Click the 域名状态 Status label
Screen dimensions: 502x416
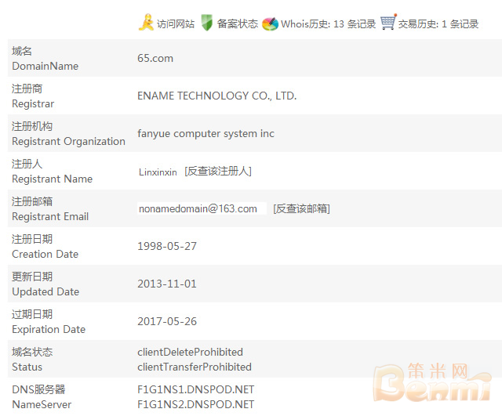pos(32,360)
